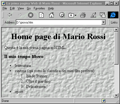The width and height of the screenshot is (120, 104).
Task: Refresh the page using the toolbar icon
Action: [x=41, y=15]
